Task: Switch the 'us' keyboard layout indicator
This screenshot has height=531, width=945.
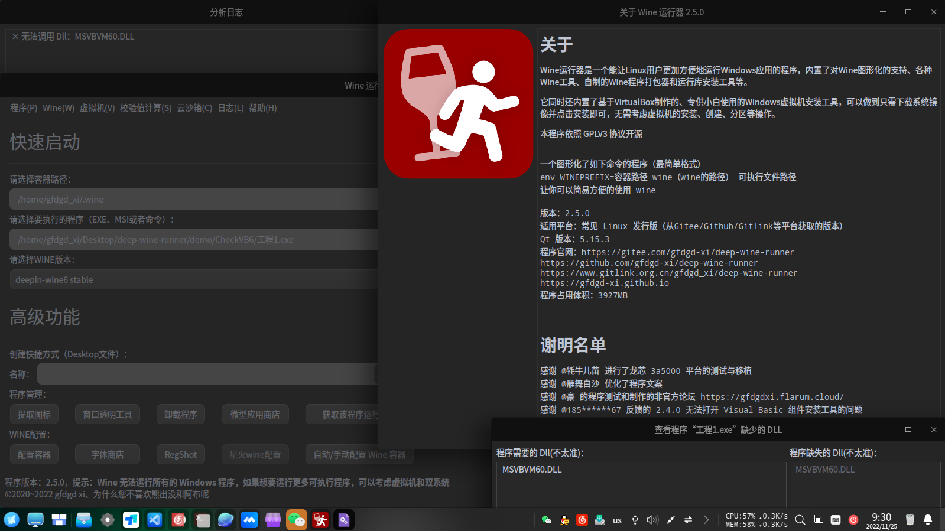Action: point(618,520)
